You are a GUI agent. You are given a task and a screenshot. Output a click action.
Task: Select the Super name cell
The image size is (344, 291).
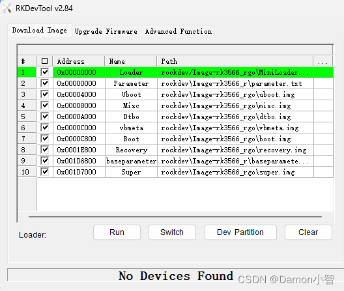point(131,172)
